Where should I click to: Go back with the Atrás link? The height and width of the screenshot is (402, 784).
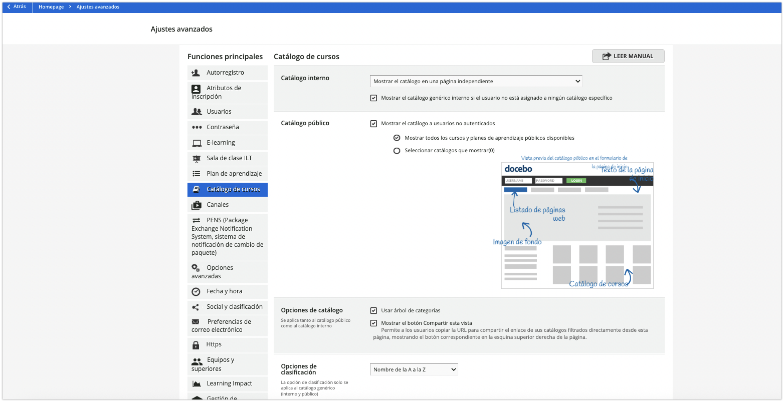tap(17, 6)
